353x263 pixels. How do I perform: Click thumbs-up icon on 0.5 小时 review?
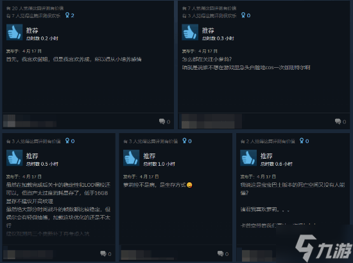[14, 158]
